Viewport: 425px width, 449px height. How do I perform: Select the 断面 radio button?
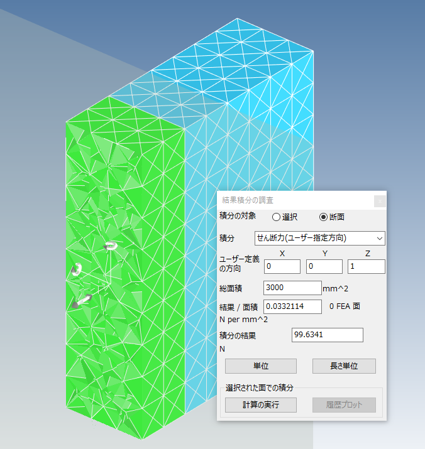(x=323, y=217)
